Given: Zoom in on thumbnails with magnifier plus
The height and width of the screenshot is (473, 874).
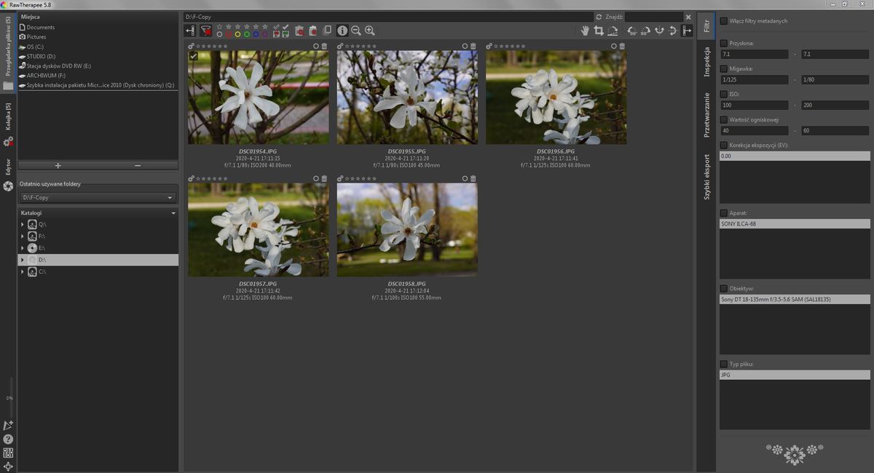Looking at the screenshot, I should coord(369,31).
